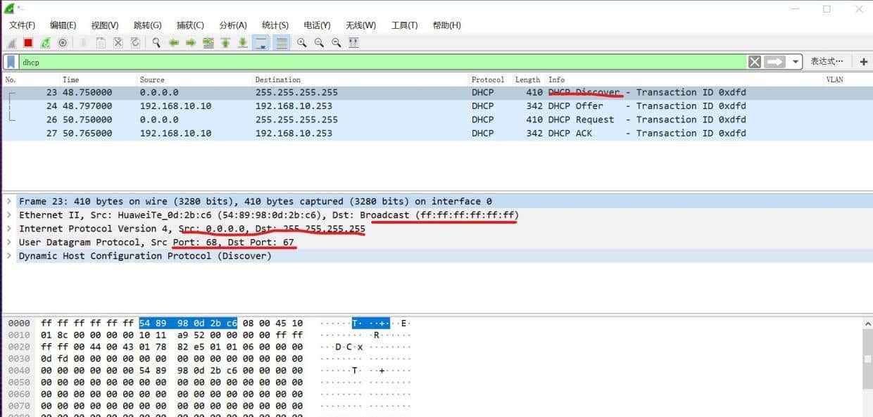Select the start capture shark fin icon

point(11,42)
